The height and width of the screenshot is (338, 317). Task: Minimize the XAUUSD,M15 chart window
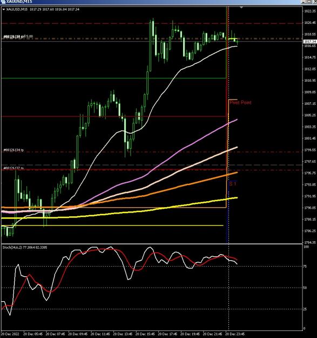point(303,2)
